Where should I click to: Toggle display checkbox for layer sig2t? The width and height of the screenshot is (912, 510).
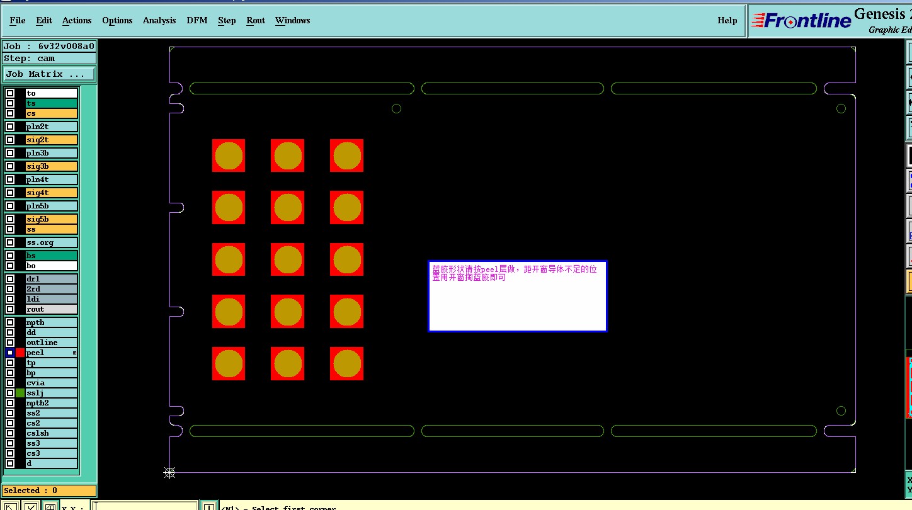(10, 140)
